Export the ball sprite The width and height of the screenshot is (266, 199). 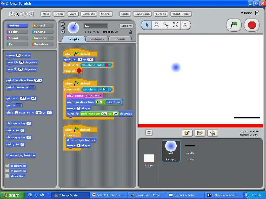(127, 26)
